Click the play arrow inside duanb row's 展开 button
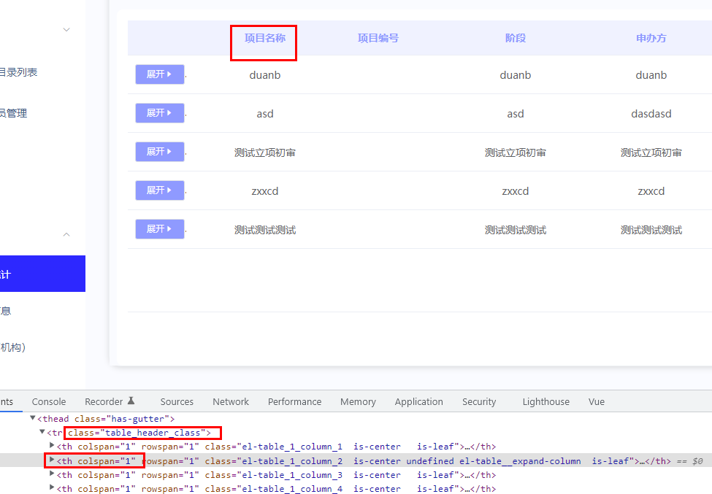This screenshot has width=712, height=494. click(x=169, y=74)
